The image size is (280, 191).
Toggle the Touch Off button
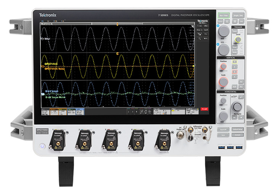pos(223,129)
